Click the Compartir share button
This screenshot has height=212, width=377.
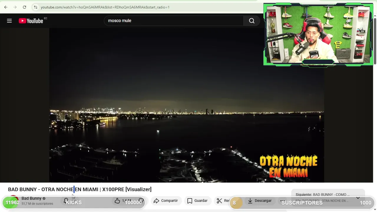(x=166, y=201)
